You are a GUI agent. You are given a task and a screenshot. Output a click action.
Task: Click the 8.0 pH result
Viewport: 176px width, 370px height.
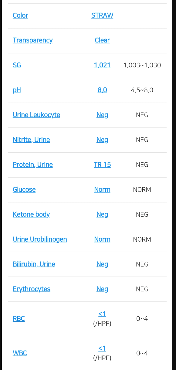102,90
